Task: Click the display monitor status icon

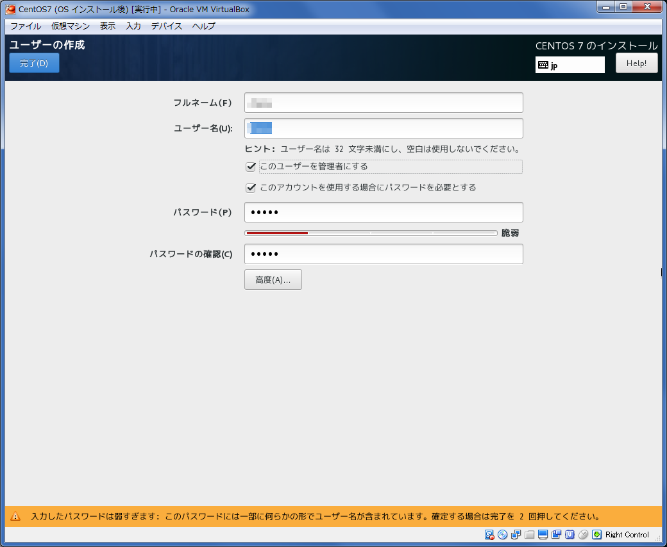Action: coord(543,535)
